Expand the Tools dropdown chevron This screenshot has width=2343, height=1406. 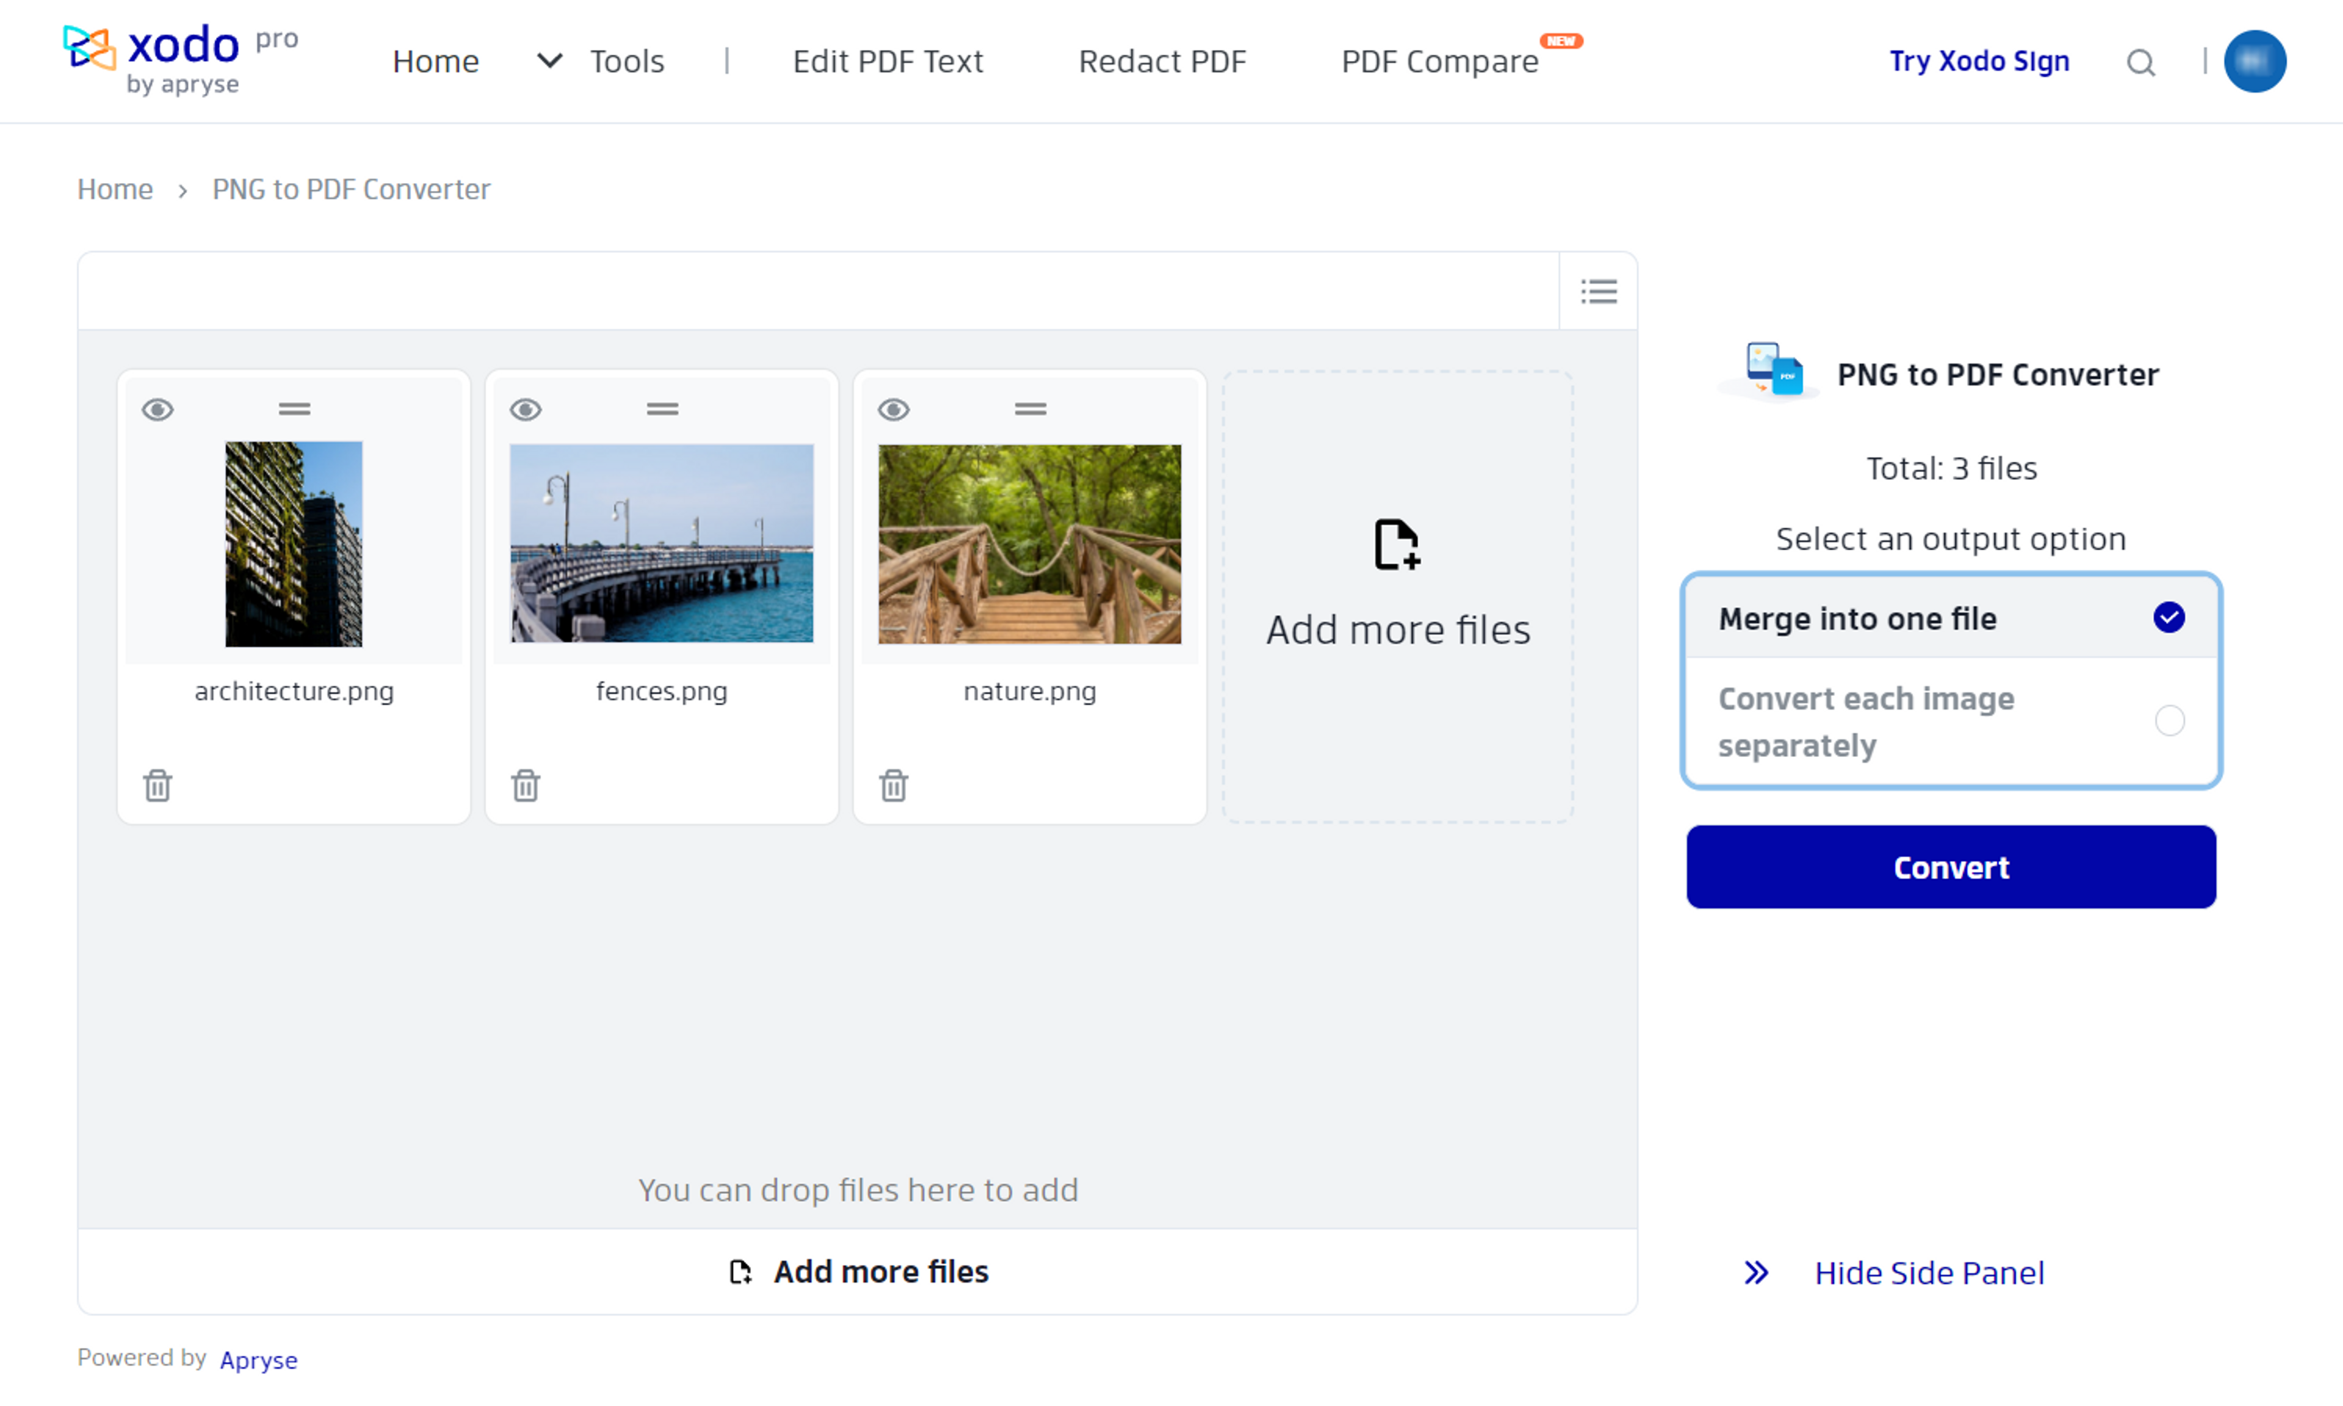click(x=550, y=62)
